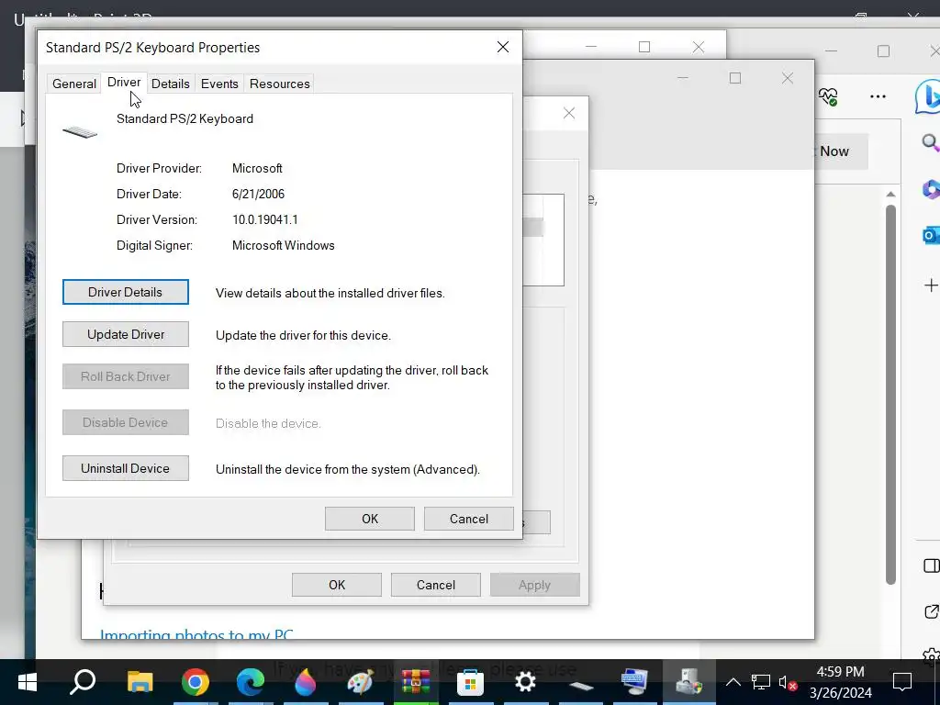Open the Paint palette app on taskbar
Screen dimensions: 940x705
(x=360, y=682)
